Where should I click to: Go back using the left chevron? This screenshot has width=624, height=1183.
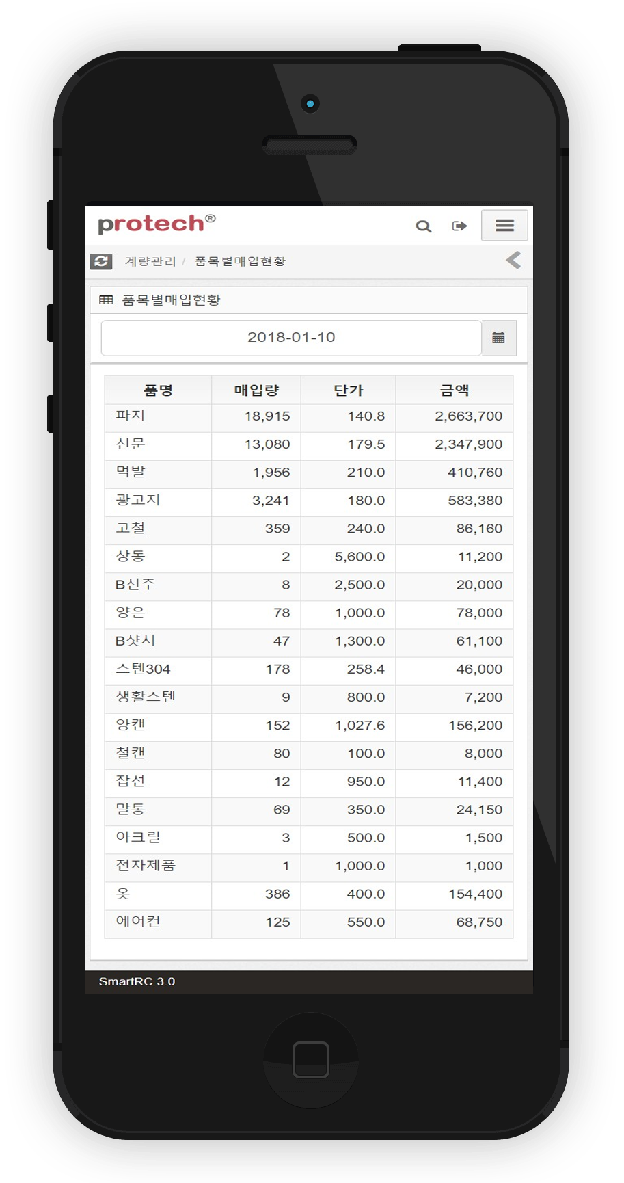click(513, 260)
